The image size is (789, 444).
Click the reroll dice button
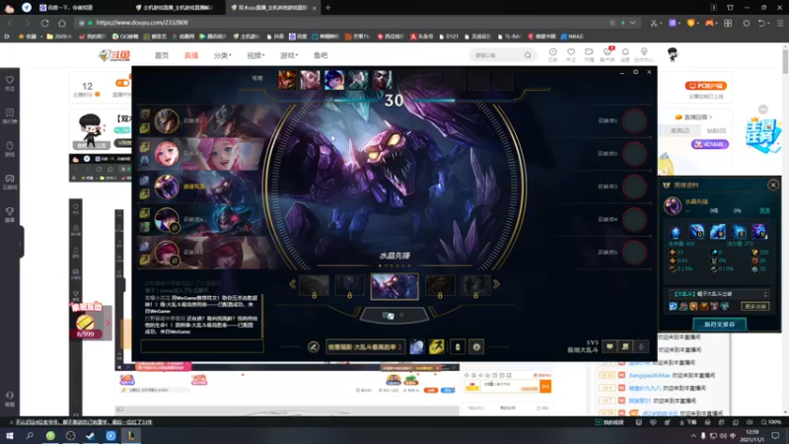point(394,315)
